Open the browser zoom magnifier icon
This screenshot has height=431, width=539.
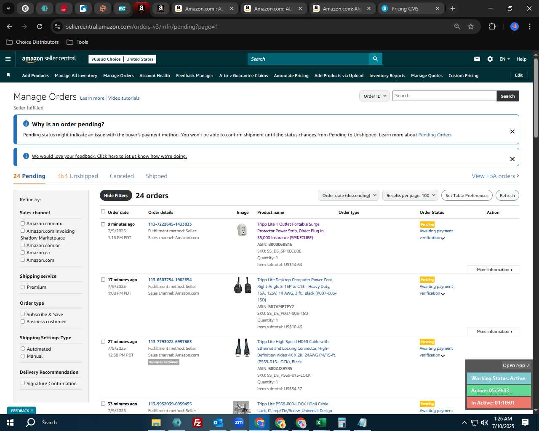coord(457,27)
